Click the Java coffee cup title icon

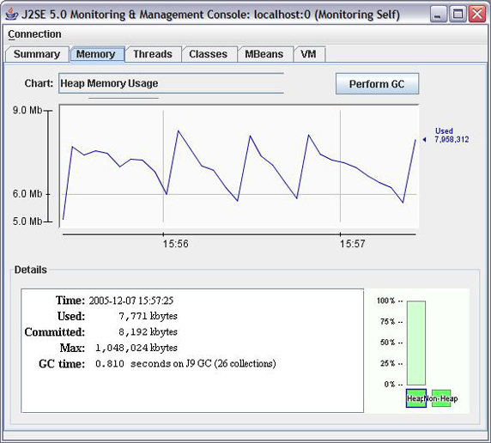pos(12,14)
